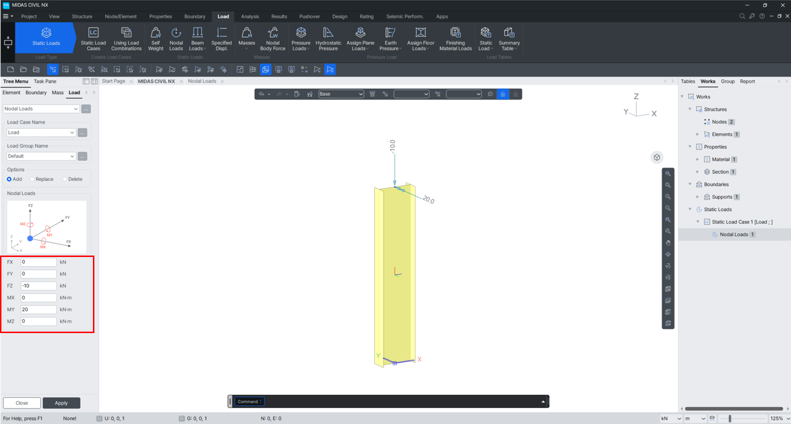
Task: Adjust the zoom slider in status bar
Action: [730, 419]
